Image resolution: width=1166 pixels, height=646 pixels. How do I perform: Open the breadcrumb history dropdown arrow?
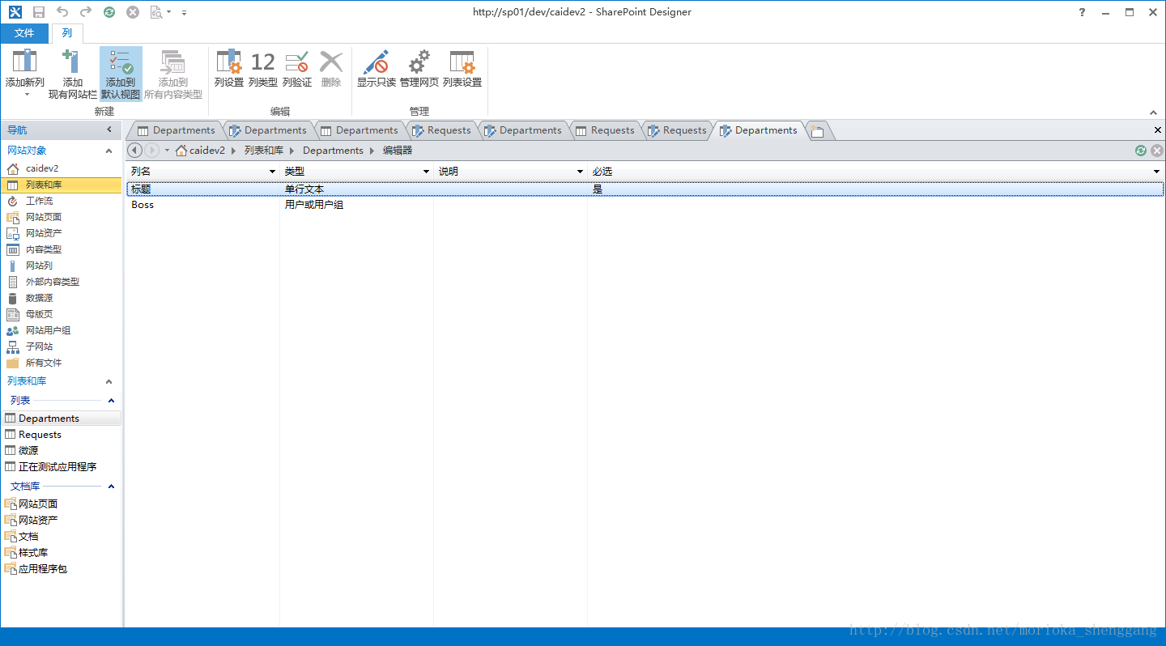[167, 151]
